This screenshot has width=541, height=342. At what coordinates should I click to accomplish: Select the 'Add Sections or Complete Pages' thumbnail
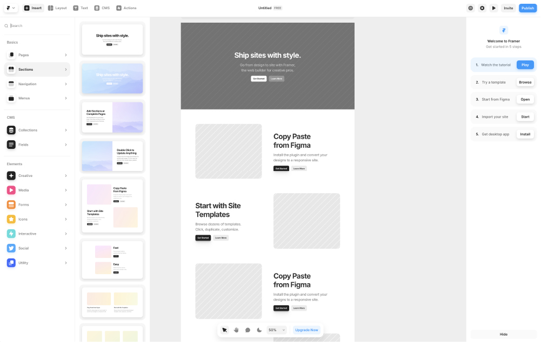112,117
